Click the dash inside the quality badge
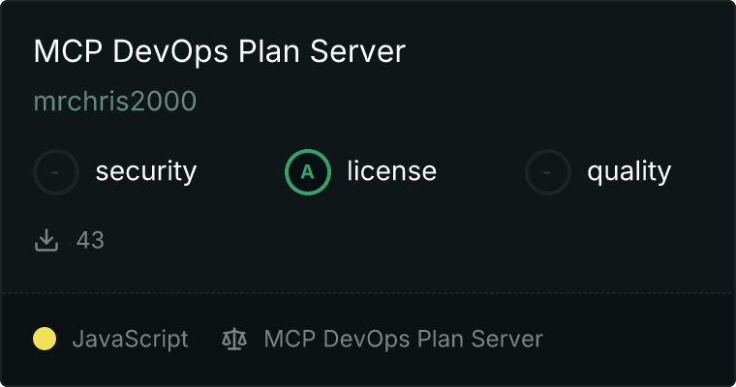 (x=548, y=172)
